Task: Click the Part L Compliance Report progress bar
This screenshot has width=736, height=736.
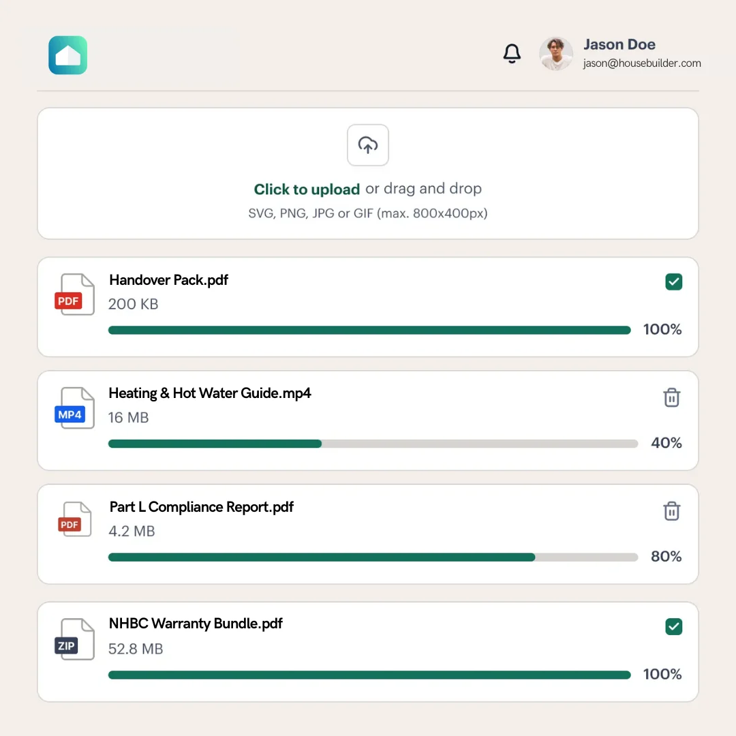Action: (x=373, y=557)
